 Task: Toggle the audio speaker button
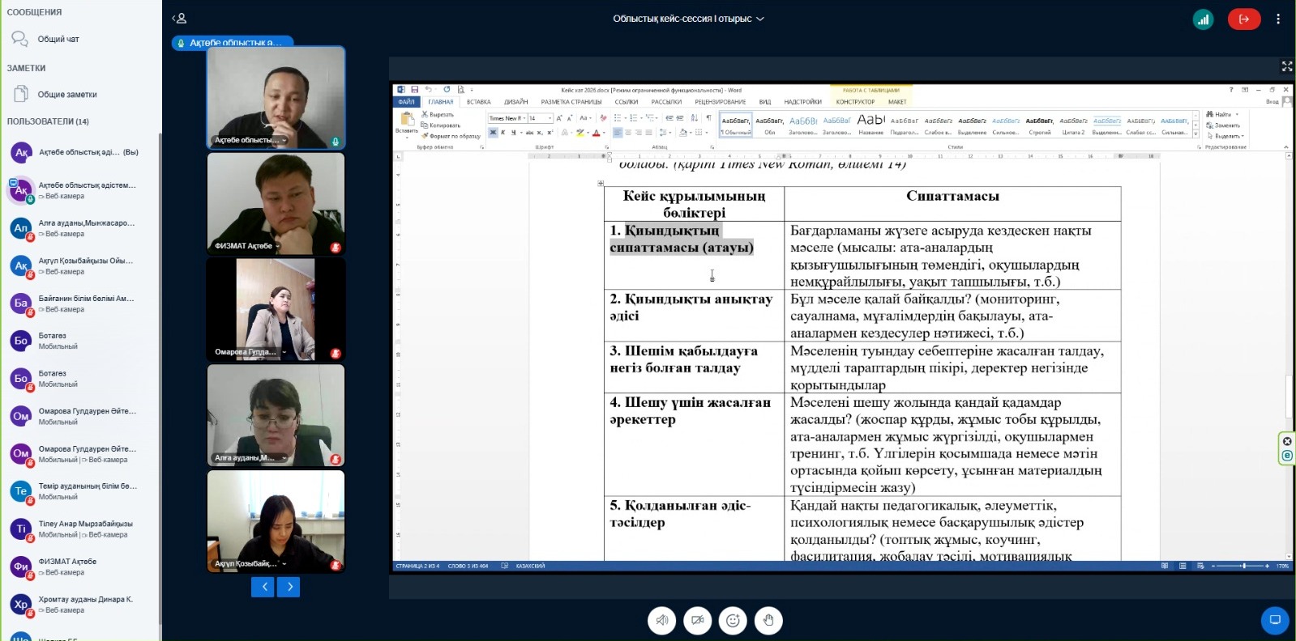662,621
